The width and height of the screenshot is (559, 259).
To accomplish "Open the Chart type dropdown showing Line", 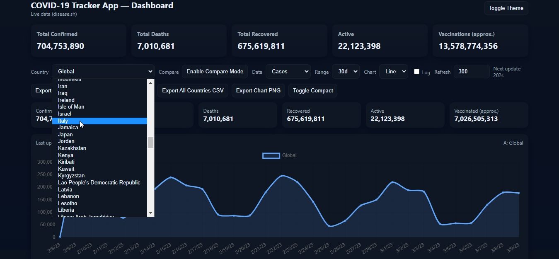I will 393,72.
